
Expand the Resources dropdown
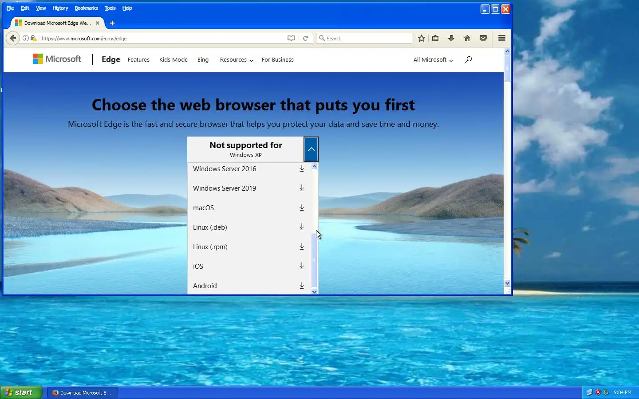pyautogui.click(x=237, y=60)
